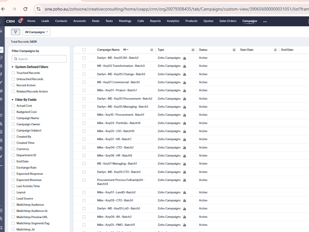This screenshot has height=232, width=309.
Task: Tick the select-all checkbox in the table header
Action: 84,50
